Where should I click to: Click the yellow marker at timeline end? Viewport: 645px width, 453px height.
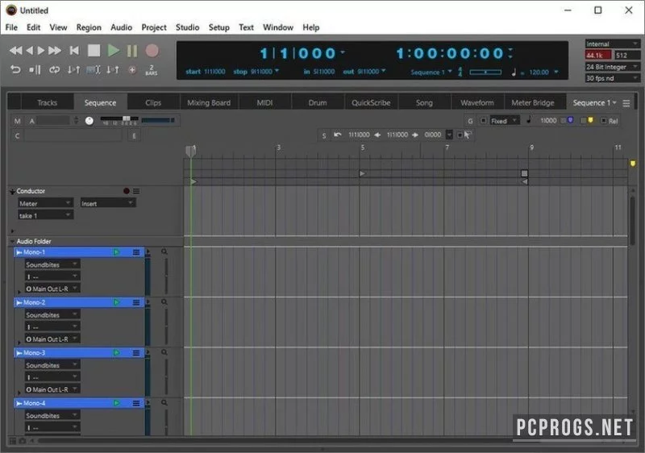click(633, 164)
